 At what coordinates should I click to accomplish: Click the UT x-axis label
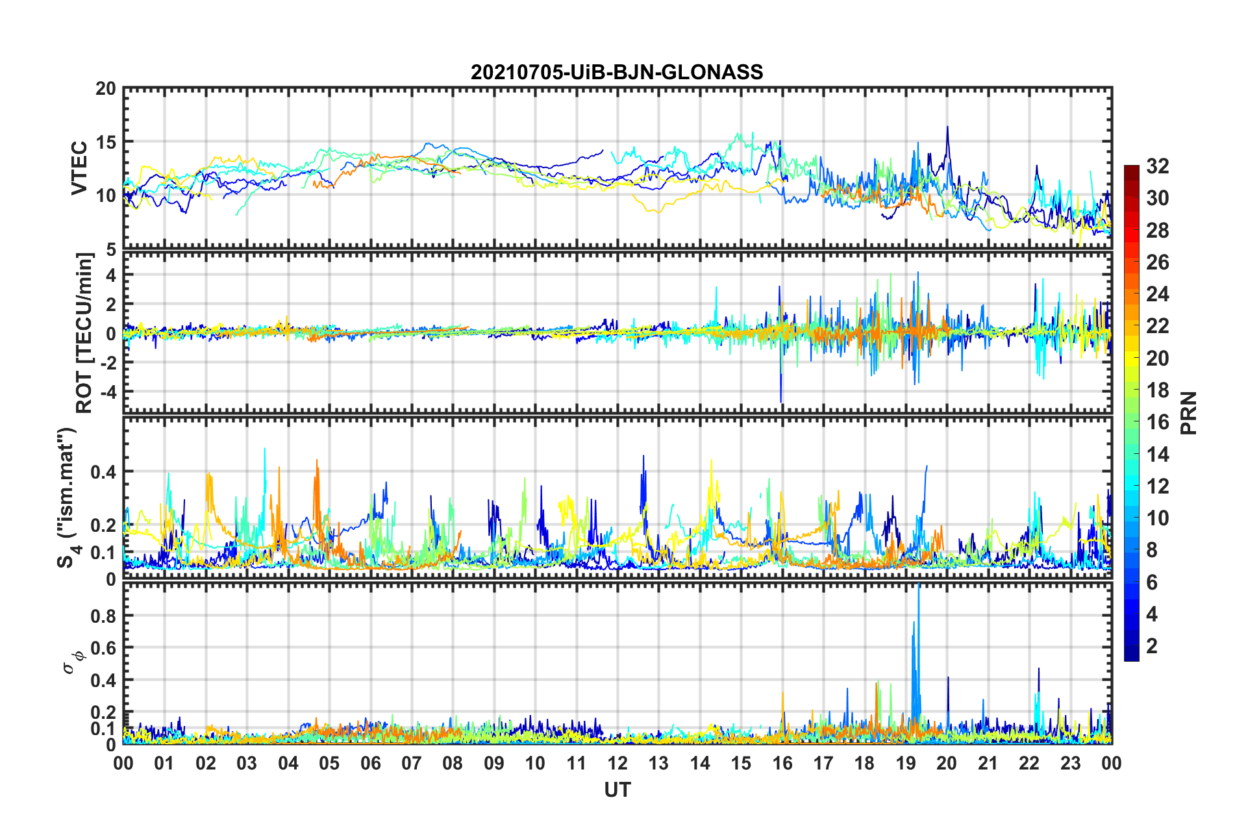617,790
